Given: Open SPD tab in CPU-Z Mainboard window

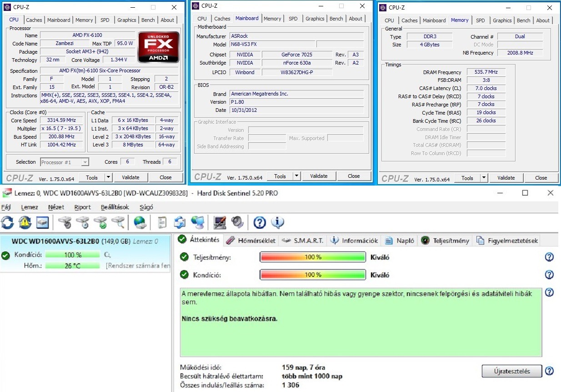Looking at the screenshot, I should [293, 19].
